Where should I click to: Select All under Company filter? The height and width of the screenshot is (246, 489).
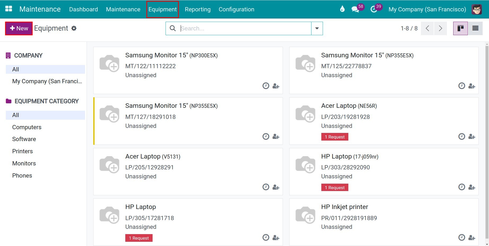[x=45, y=69]
